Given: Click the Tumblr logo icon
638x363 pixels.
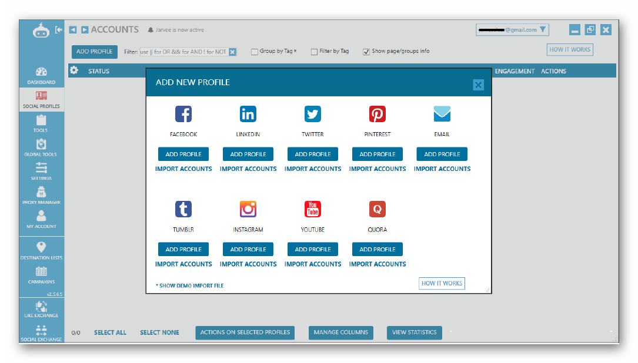Looking at the screenshot, I should [183, 209].
